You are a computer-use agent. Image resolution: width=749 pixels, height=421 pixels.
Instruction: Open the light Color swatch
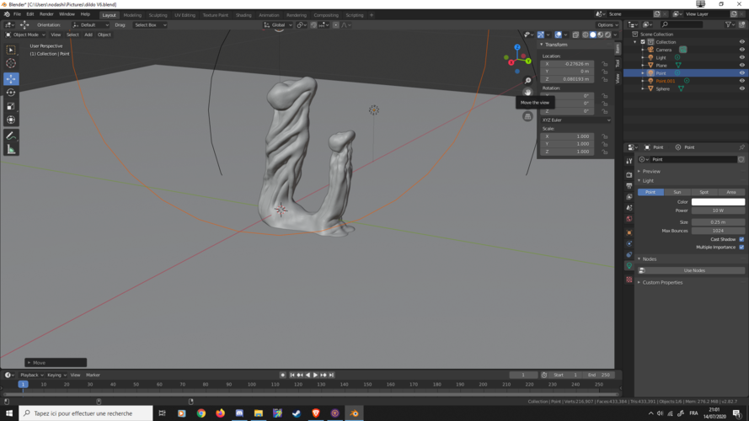(718, 202)
